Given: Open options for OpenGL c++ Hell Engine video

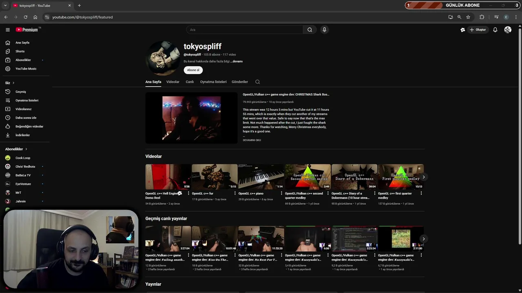Looking at the screenshot, I should 188,193.
